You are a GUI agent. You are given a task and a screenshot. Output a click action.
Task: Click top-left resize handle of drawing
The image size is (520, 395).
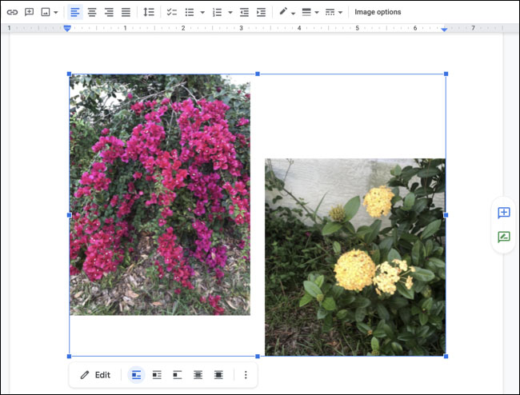(x=69, y=74)
